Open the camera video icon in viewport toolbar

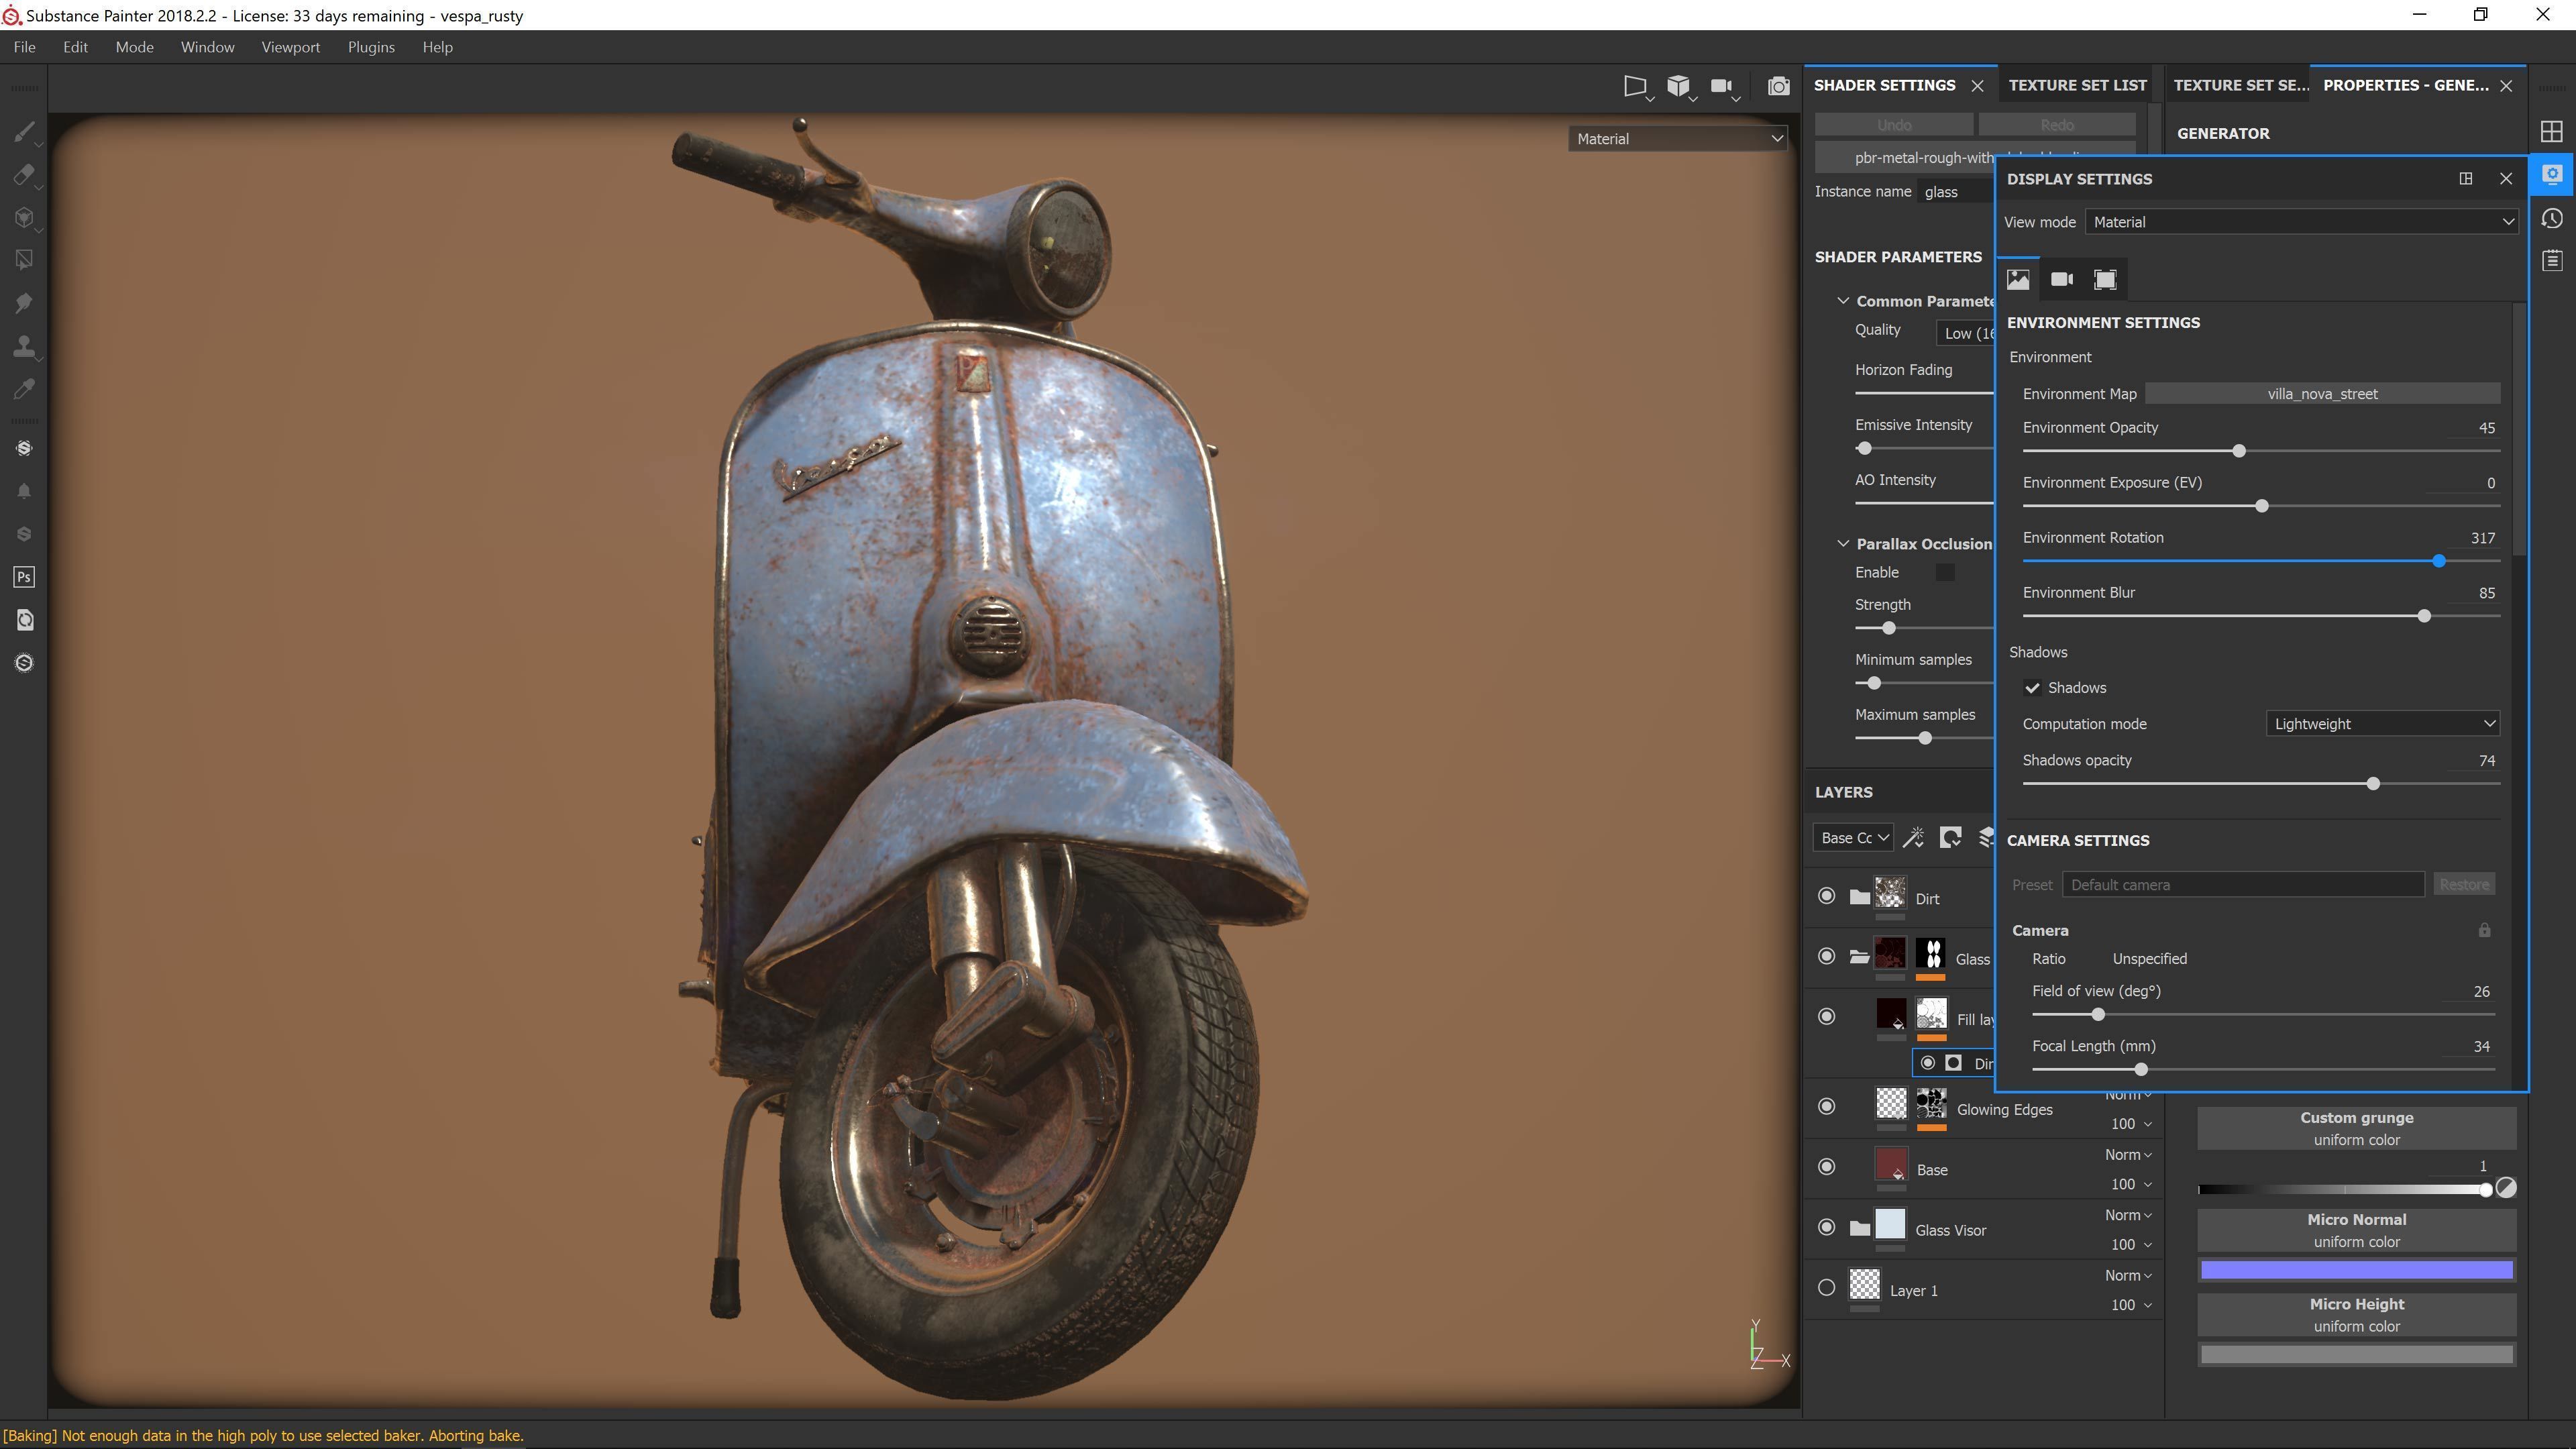(1723, 87)
